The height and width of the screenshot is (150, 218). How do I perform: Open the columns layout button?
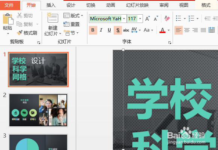[x=212, y=30]
